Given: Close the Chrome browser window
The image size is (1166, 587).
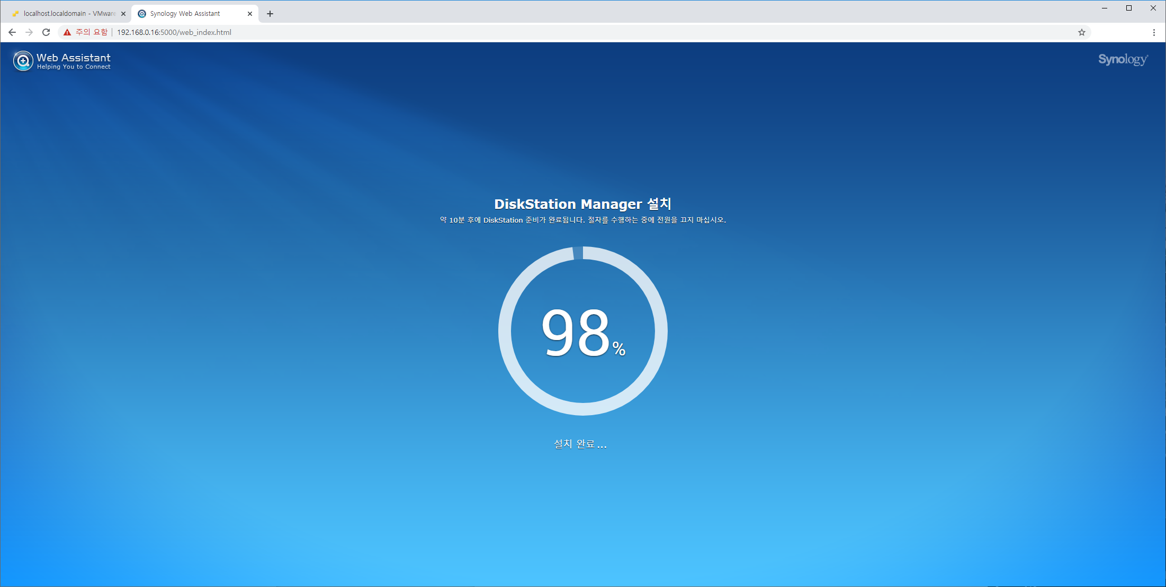Looking at the screenshot, I should click(x=1153, y=8).
